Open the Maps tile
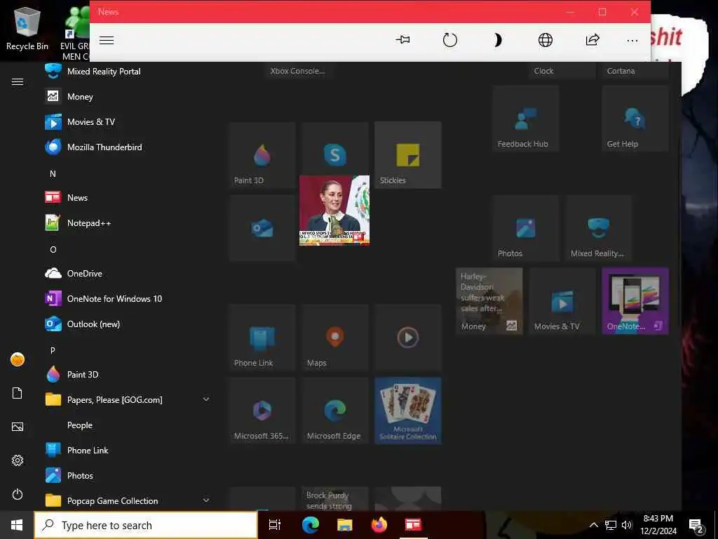 (334, 338)
